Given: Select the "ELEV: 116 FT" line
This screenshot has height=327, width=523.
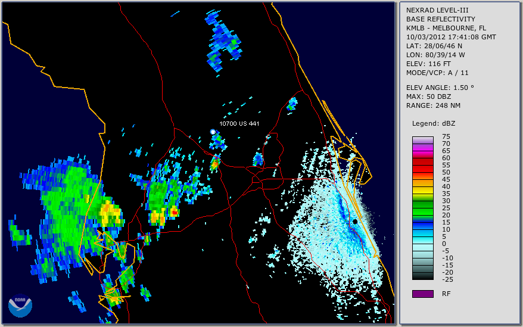Looking at the screenshot, I should pos(428,64).
